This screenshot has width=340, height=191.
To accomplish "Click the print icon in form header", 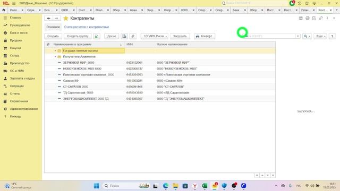I will (x=307, y=18).
